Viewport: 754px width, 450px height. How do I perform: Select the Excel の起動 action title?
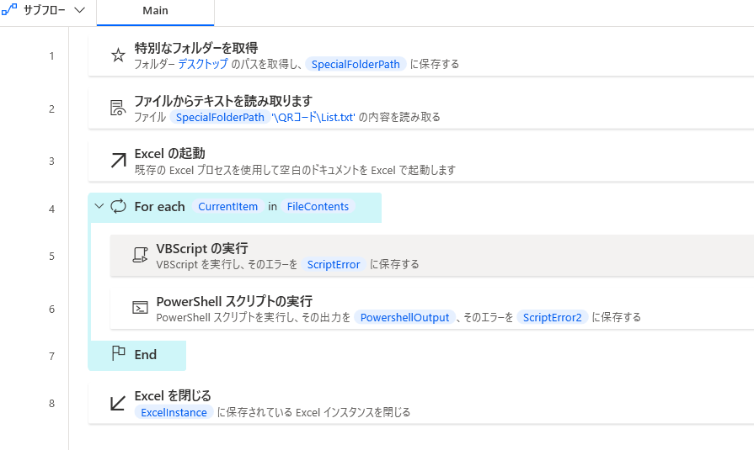(169, 154)
